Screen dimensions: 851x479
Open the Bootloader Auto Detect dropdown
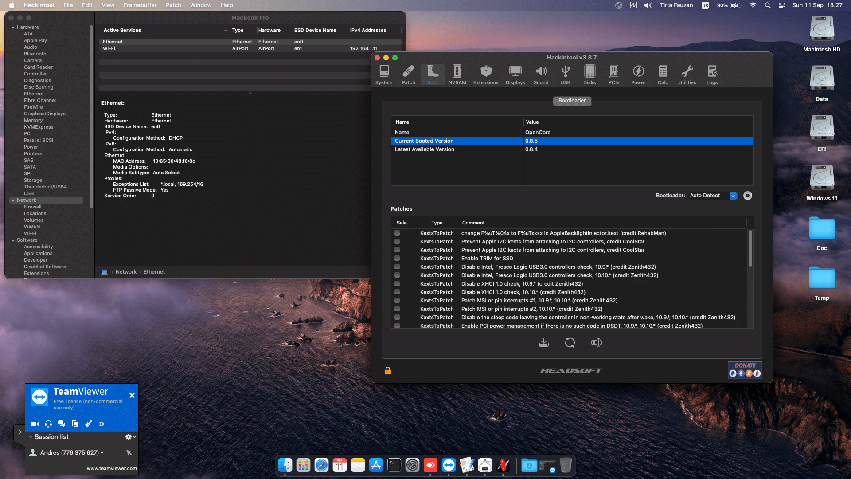pos(733,195)
